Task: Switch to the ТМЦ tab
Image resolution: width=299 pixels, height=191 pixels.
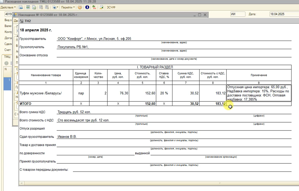Action: tap(7, 57)
